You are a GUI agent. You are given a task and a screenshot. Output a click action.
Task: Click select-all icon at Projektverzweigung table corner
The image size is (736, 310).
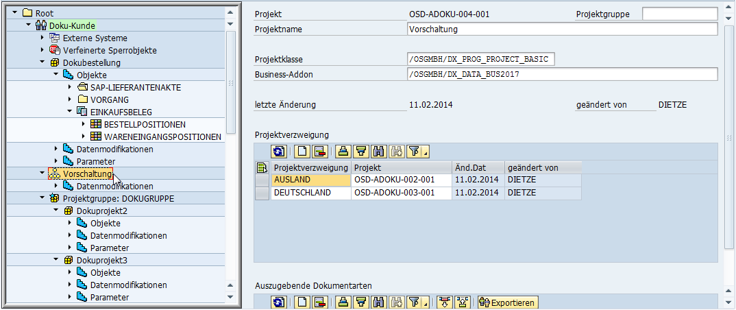(x=261, y=167)
